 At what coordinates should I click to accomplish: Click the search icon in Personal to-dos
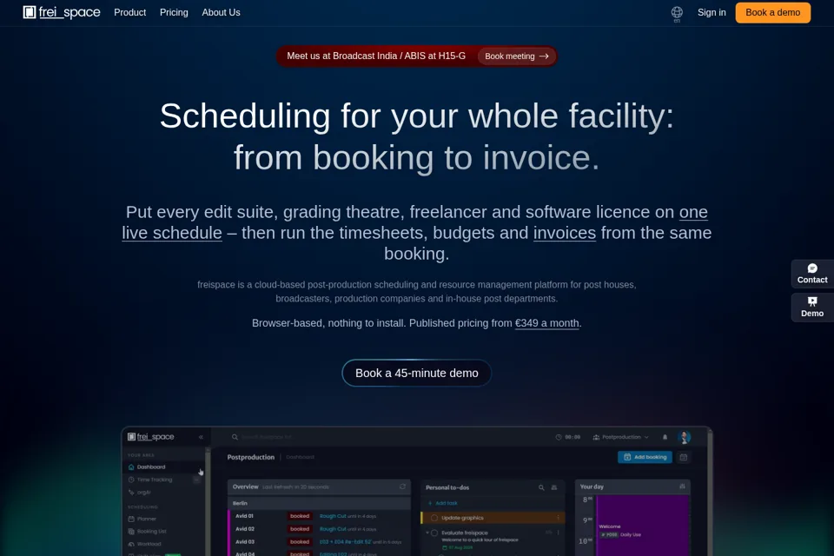541,487
